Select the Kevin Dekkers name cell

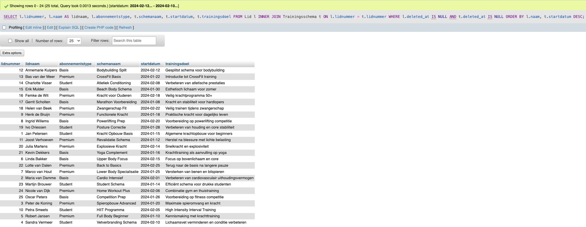[x=41, y=153]
